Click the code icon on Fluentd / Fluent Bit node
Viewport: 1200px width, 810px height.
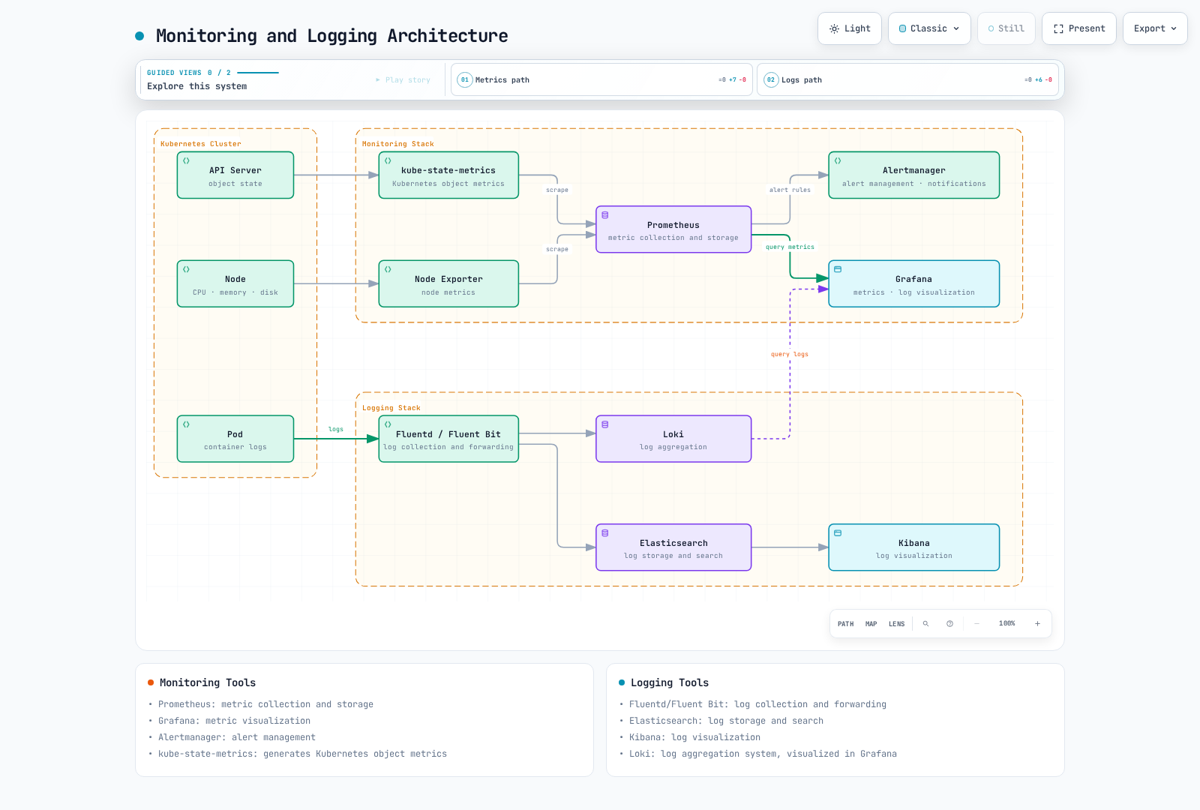coord(388,424)
